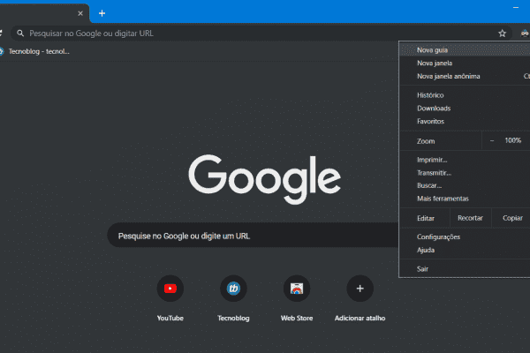Open the Web Store shortcut icon
The width and height of the screenshot is (530, 353).
(297, 289)
